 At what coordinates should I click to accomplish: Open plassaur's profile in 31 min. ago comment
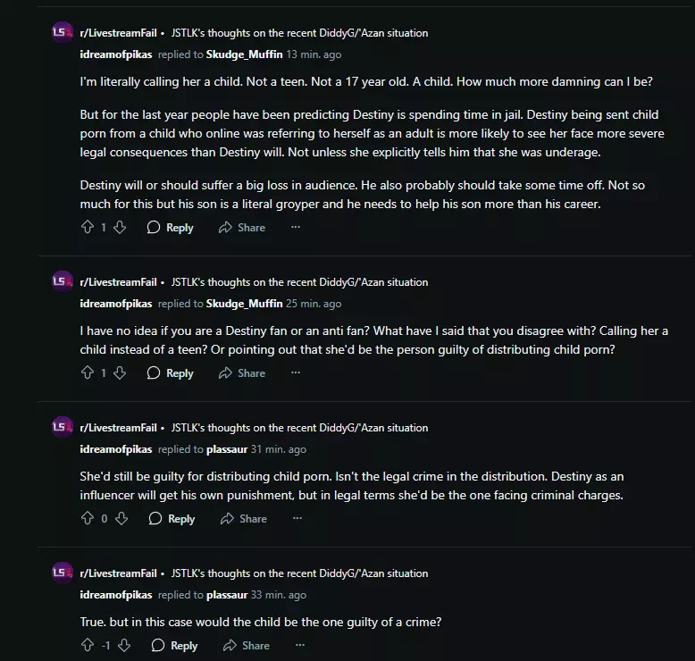tap(227, 449)
